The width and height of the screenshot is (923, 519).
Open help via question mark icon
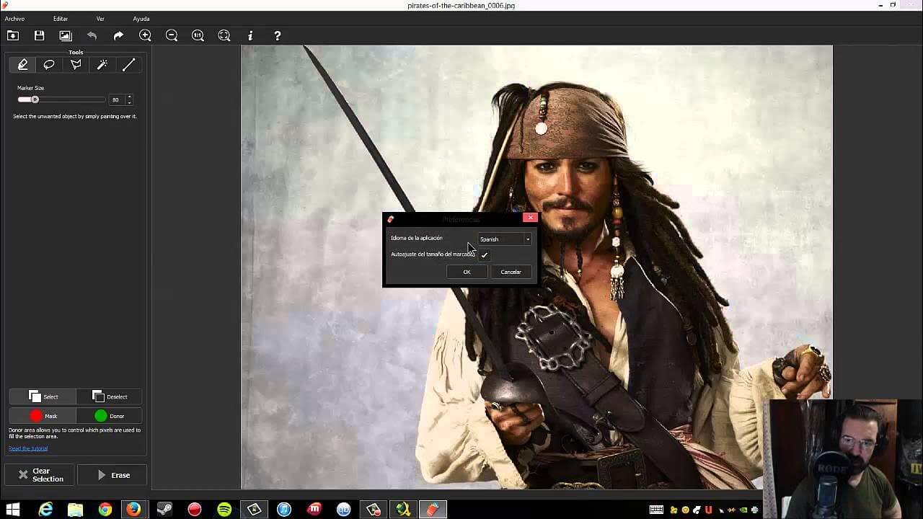pos(277,35)
